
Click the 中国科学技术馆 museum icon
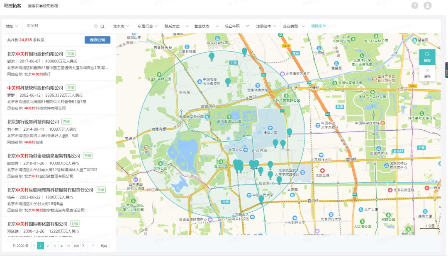382,123
